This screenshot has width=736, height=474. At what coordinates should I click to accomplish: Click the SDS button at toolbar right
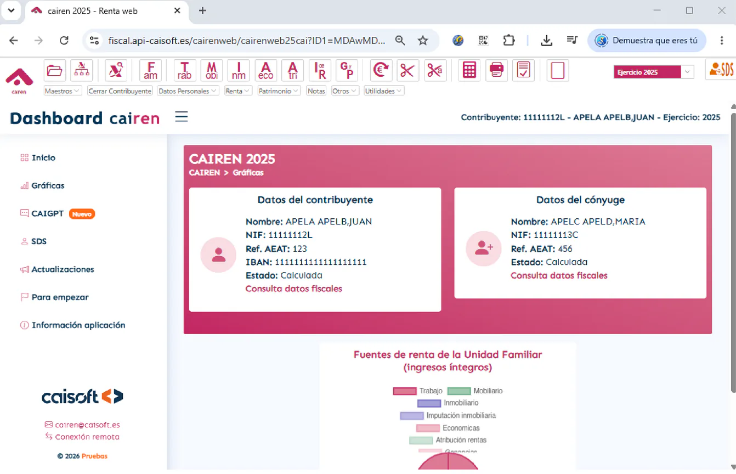click(x=721, y=70)
